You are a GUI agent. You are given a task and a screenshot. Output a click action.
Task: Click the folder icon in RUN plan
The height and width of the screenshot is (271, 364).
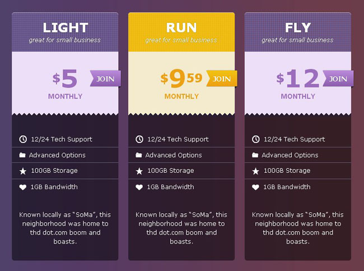point(139,155)
